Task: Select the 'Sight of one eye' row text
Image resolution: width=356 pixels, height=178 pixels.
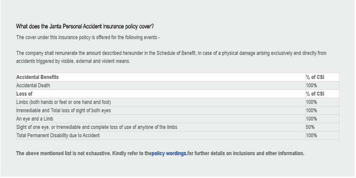Action: [x=97, y=127]
